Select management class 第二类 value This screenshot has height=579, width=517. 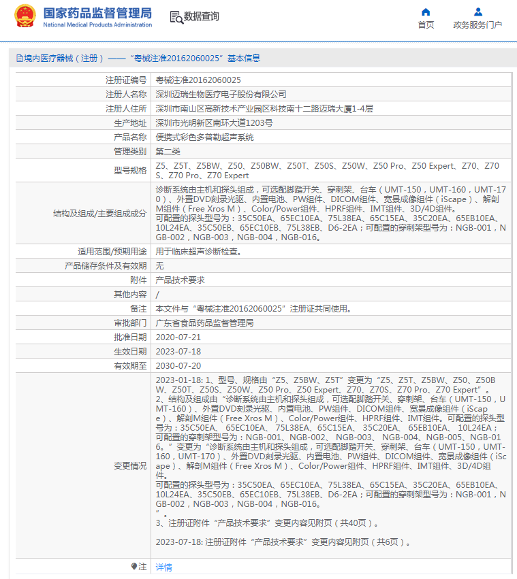[168, 152]
